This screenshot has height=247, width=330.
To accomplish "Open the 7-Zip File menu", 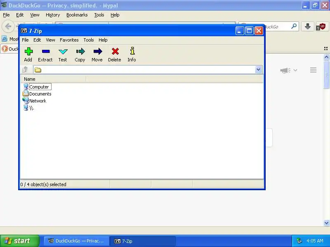I will pos(25,40).
